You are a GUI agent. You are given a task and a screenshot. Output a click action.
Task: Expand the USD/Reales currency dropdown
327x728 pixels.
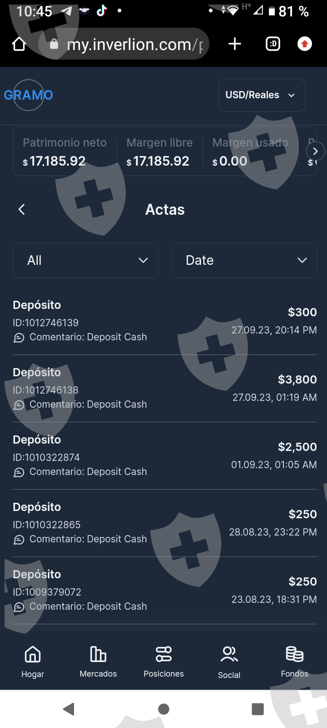[x=261, y=95]
